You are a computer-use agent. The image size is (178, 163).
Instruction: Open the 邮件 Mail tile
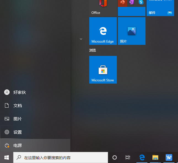click(x=160, y=8)
